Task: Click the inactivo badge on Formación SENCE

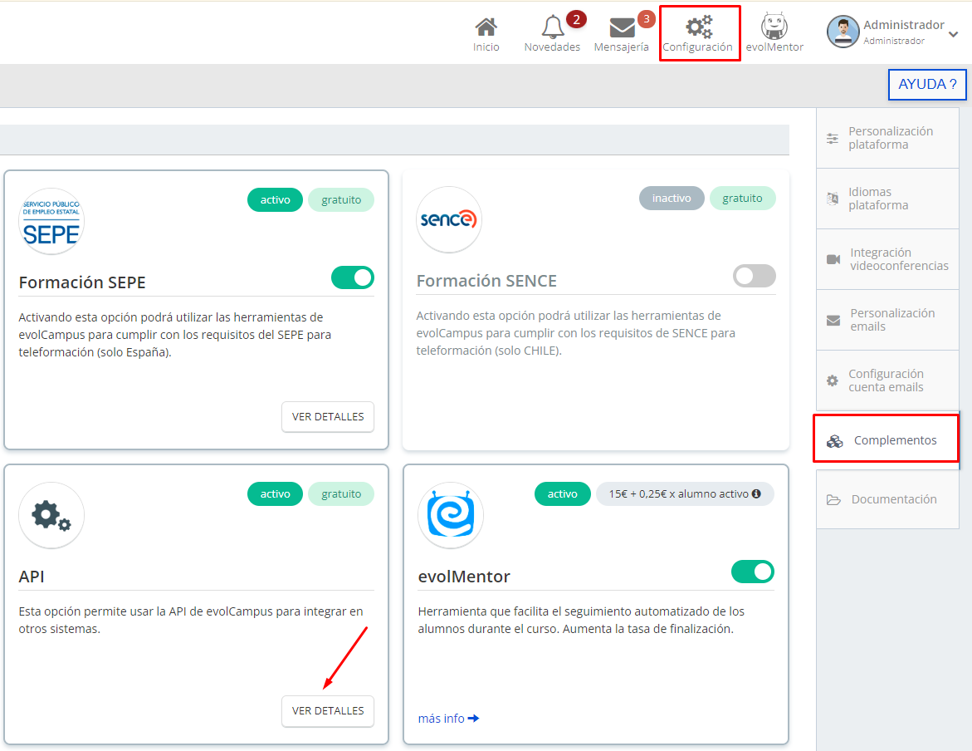Action: (672, 198)
